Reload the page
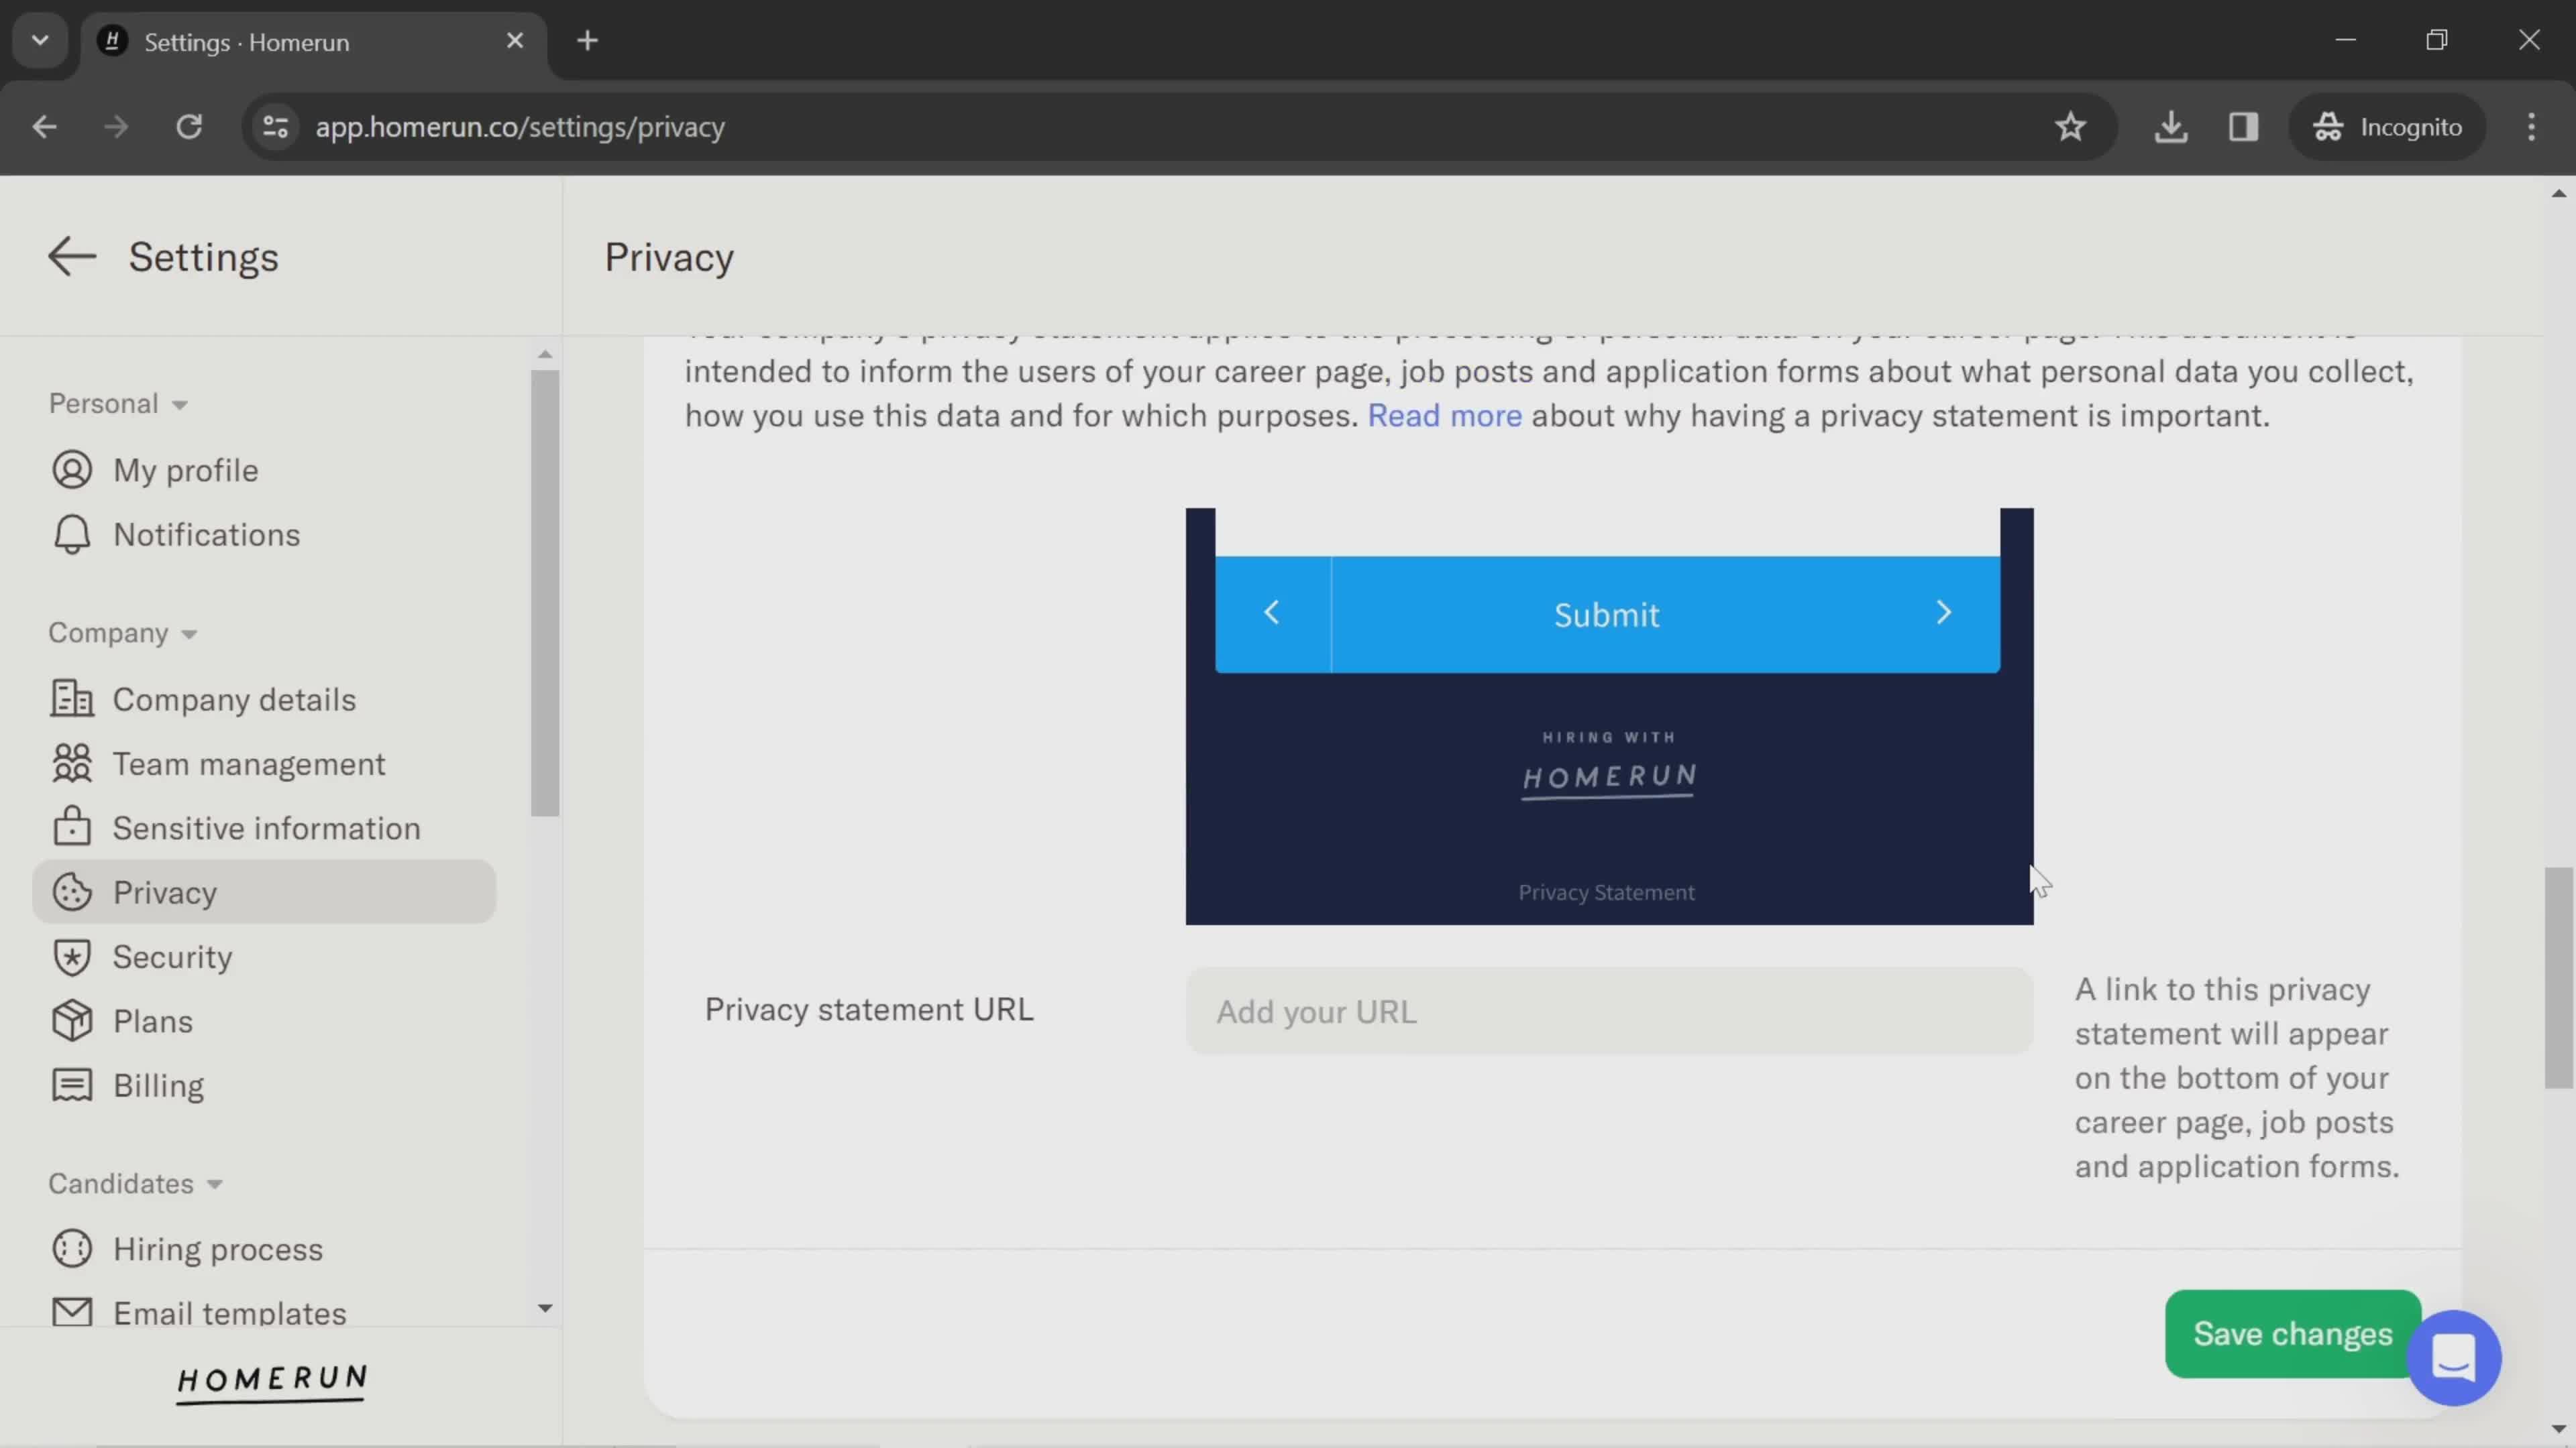2576x1448 pixels. 189,127
